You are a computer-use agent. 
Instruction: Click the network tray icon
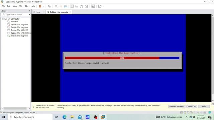[x=190, y=117]
